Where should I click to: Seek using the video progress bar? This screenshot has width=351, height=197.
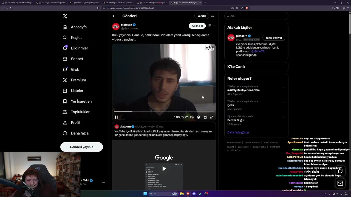pos(164,112)
